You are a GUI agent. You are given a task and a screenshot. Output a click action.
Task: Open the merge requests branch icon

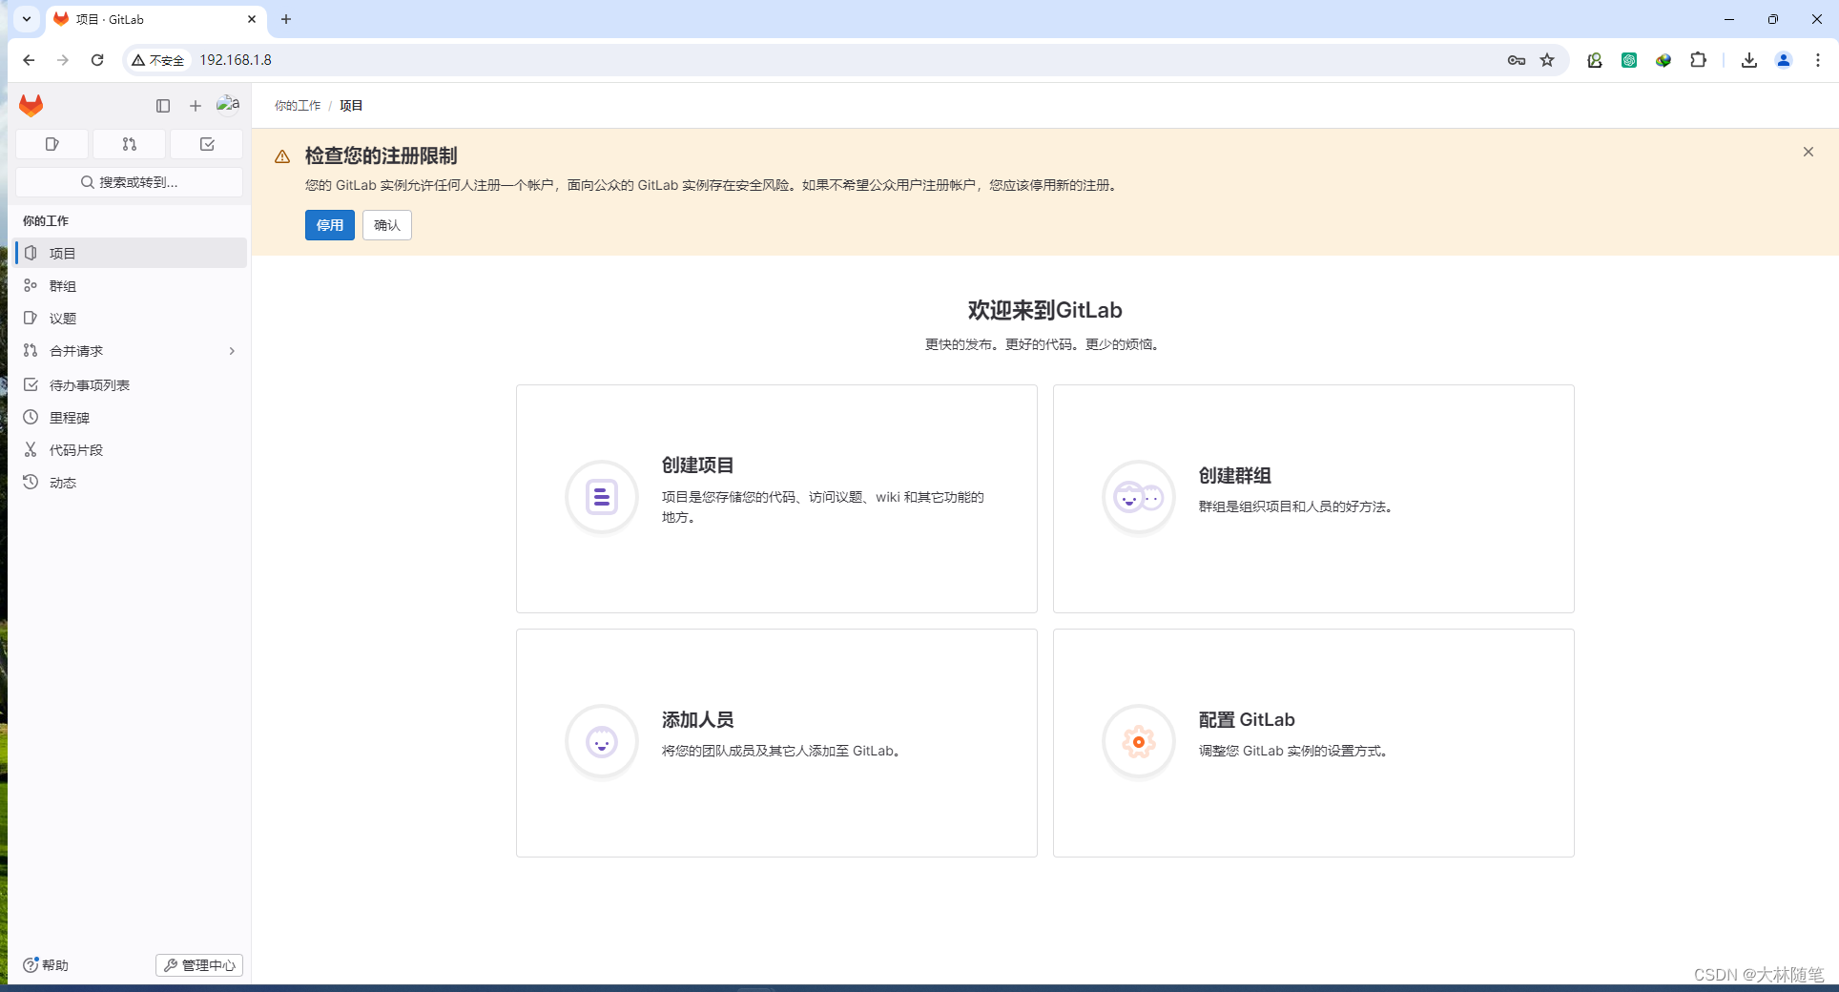click(129, 144)
